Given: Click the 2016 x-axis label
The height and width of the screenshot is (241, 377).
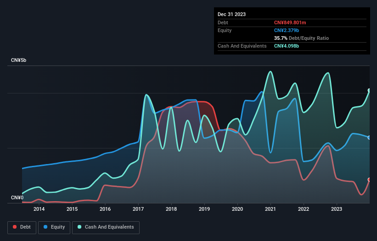Looking at the screenshot, I should point(105,209).
